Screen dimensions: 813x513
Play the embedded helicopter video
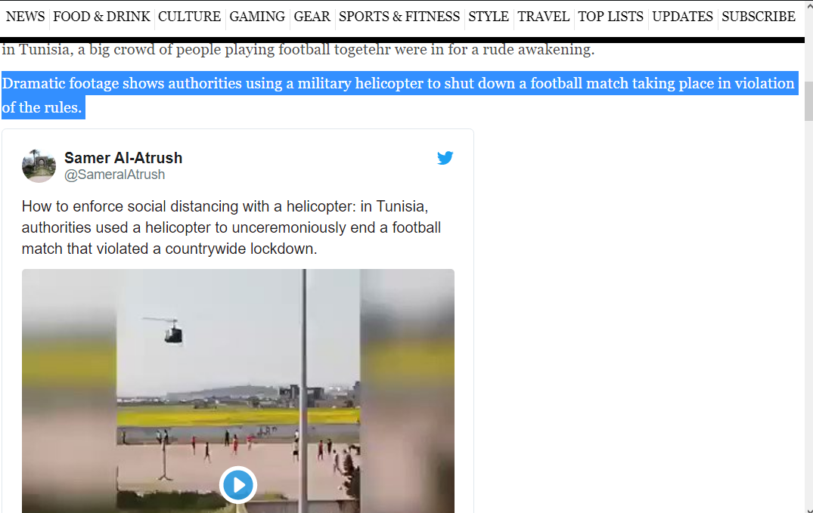[238, 485]
